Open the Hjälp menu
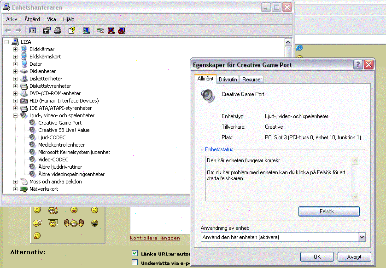The height and width of the screenshot is (268, 386). pyautogui.click(x=69, y=19)
